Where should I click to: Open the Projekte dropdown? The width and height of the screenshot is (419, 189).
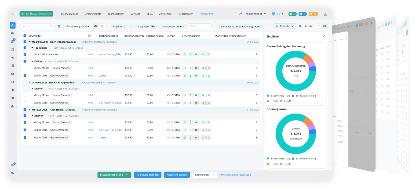point(122,26)
